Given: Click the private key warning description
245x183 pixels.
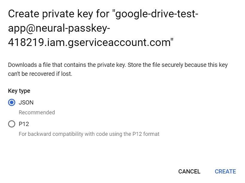Looking at the screenshot, I should (x=118, y=69).
